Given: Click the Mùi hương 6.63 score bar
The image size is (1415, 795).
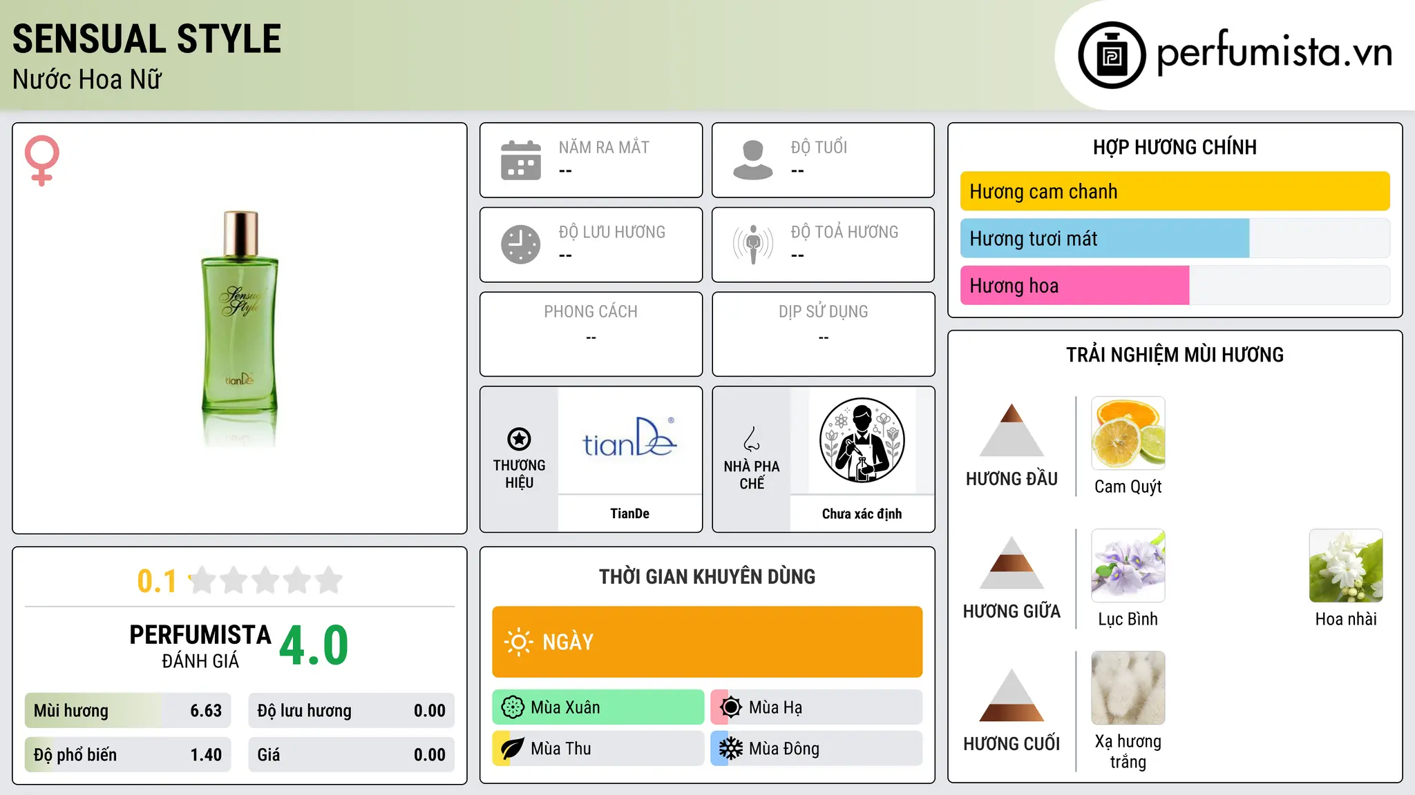Looking at the screenshot, I should click(x=128, y=711).
